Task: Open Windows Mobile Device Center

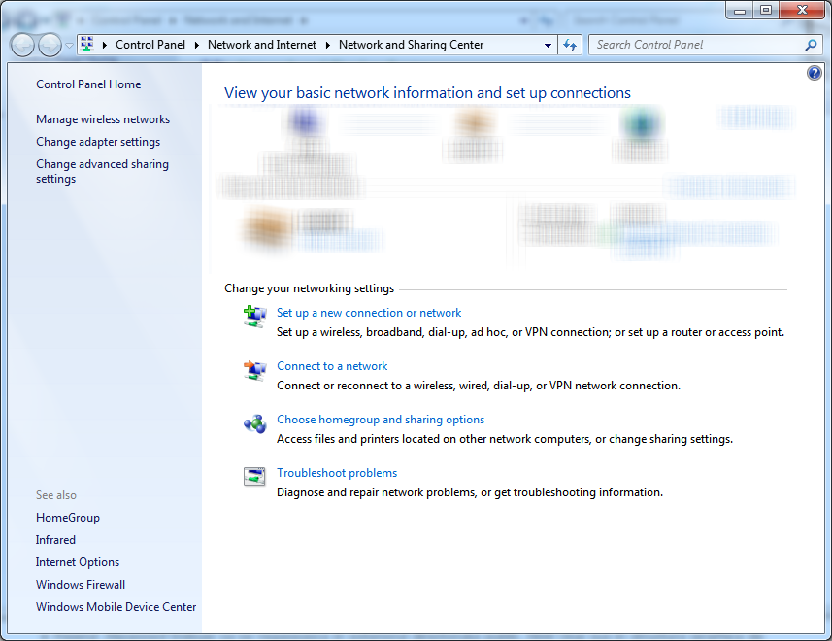Action: point(116,606)
